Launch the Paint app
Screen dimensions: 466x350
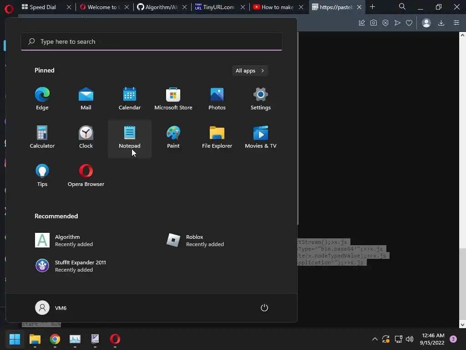click(173, 137)
